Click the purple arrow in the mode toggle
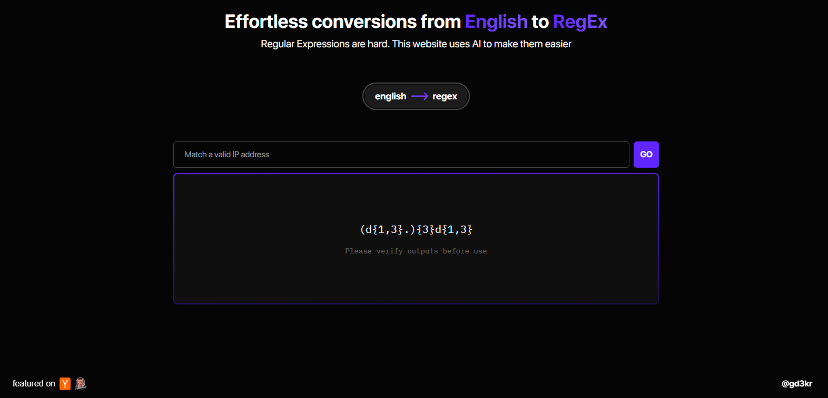This screenshot has height=398, width=828. tap(420, 96)
